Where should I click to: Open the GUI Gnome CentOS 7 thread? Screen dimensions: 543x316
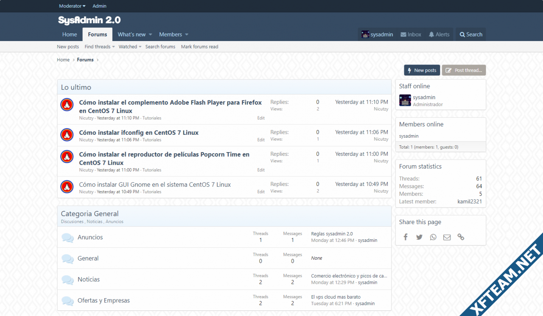155,185
